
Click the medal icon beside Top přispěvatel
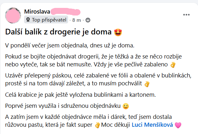pyautogui.click(x=28, y=20)
